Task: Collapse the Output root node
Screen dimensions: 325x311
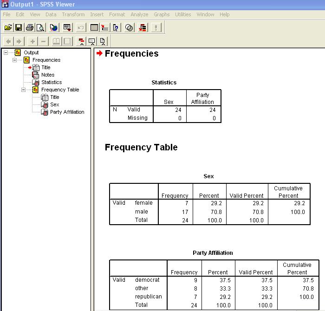Action: click(6, 52)
